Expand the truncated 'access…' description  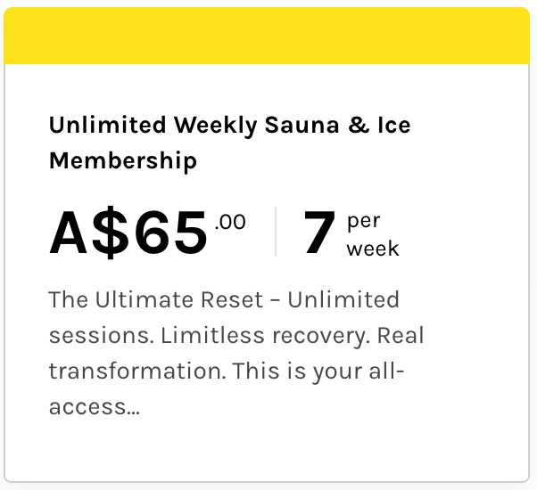(x=95, y=407)
